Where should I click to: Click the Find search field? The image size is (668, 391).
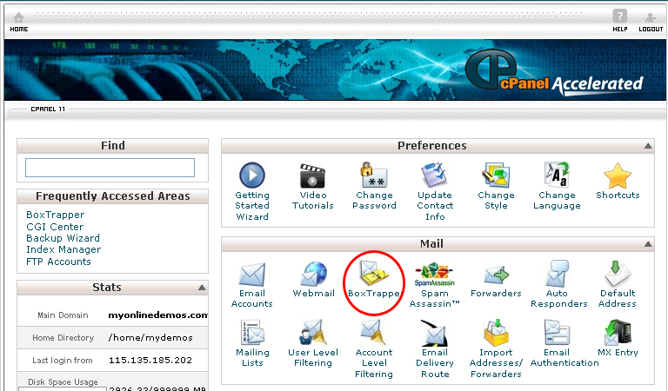click(x=110, y=168)
